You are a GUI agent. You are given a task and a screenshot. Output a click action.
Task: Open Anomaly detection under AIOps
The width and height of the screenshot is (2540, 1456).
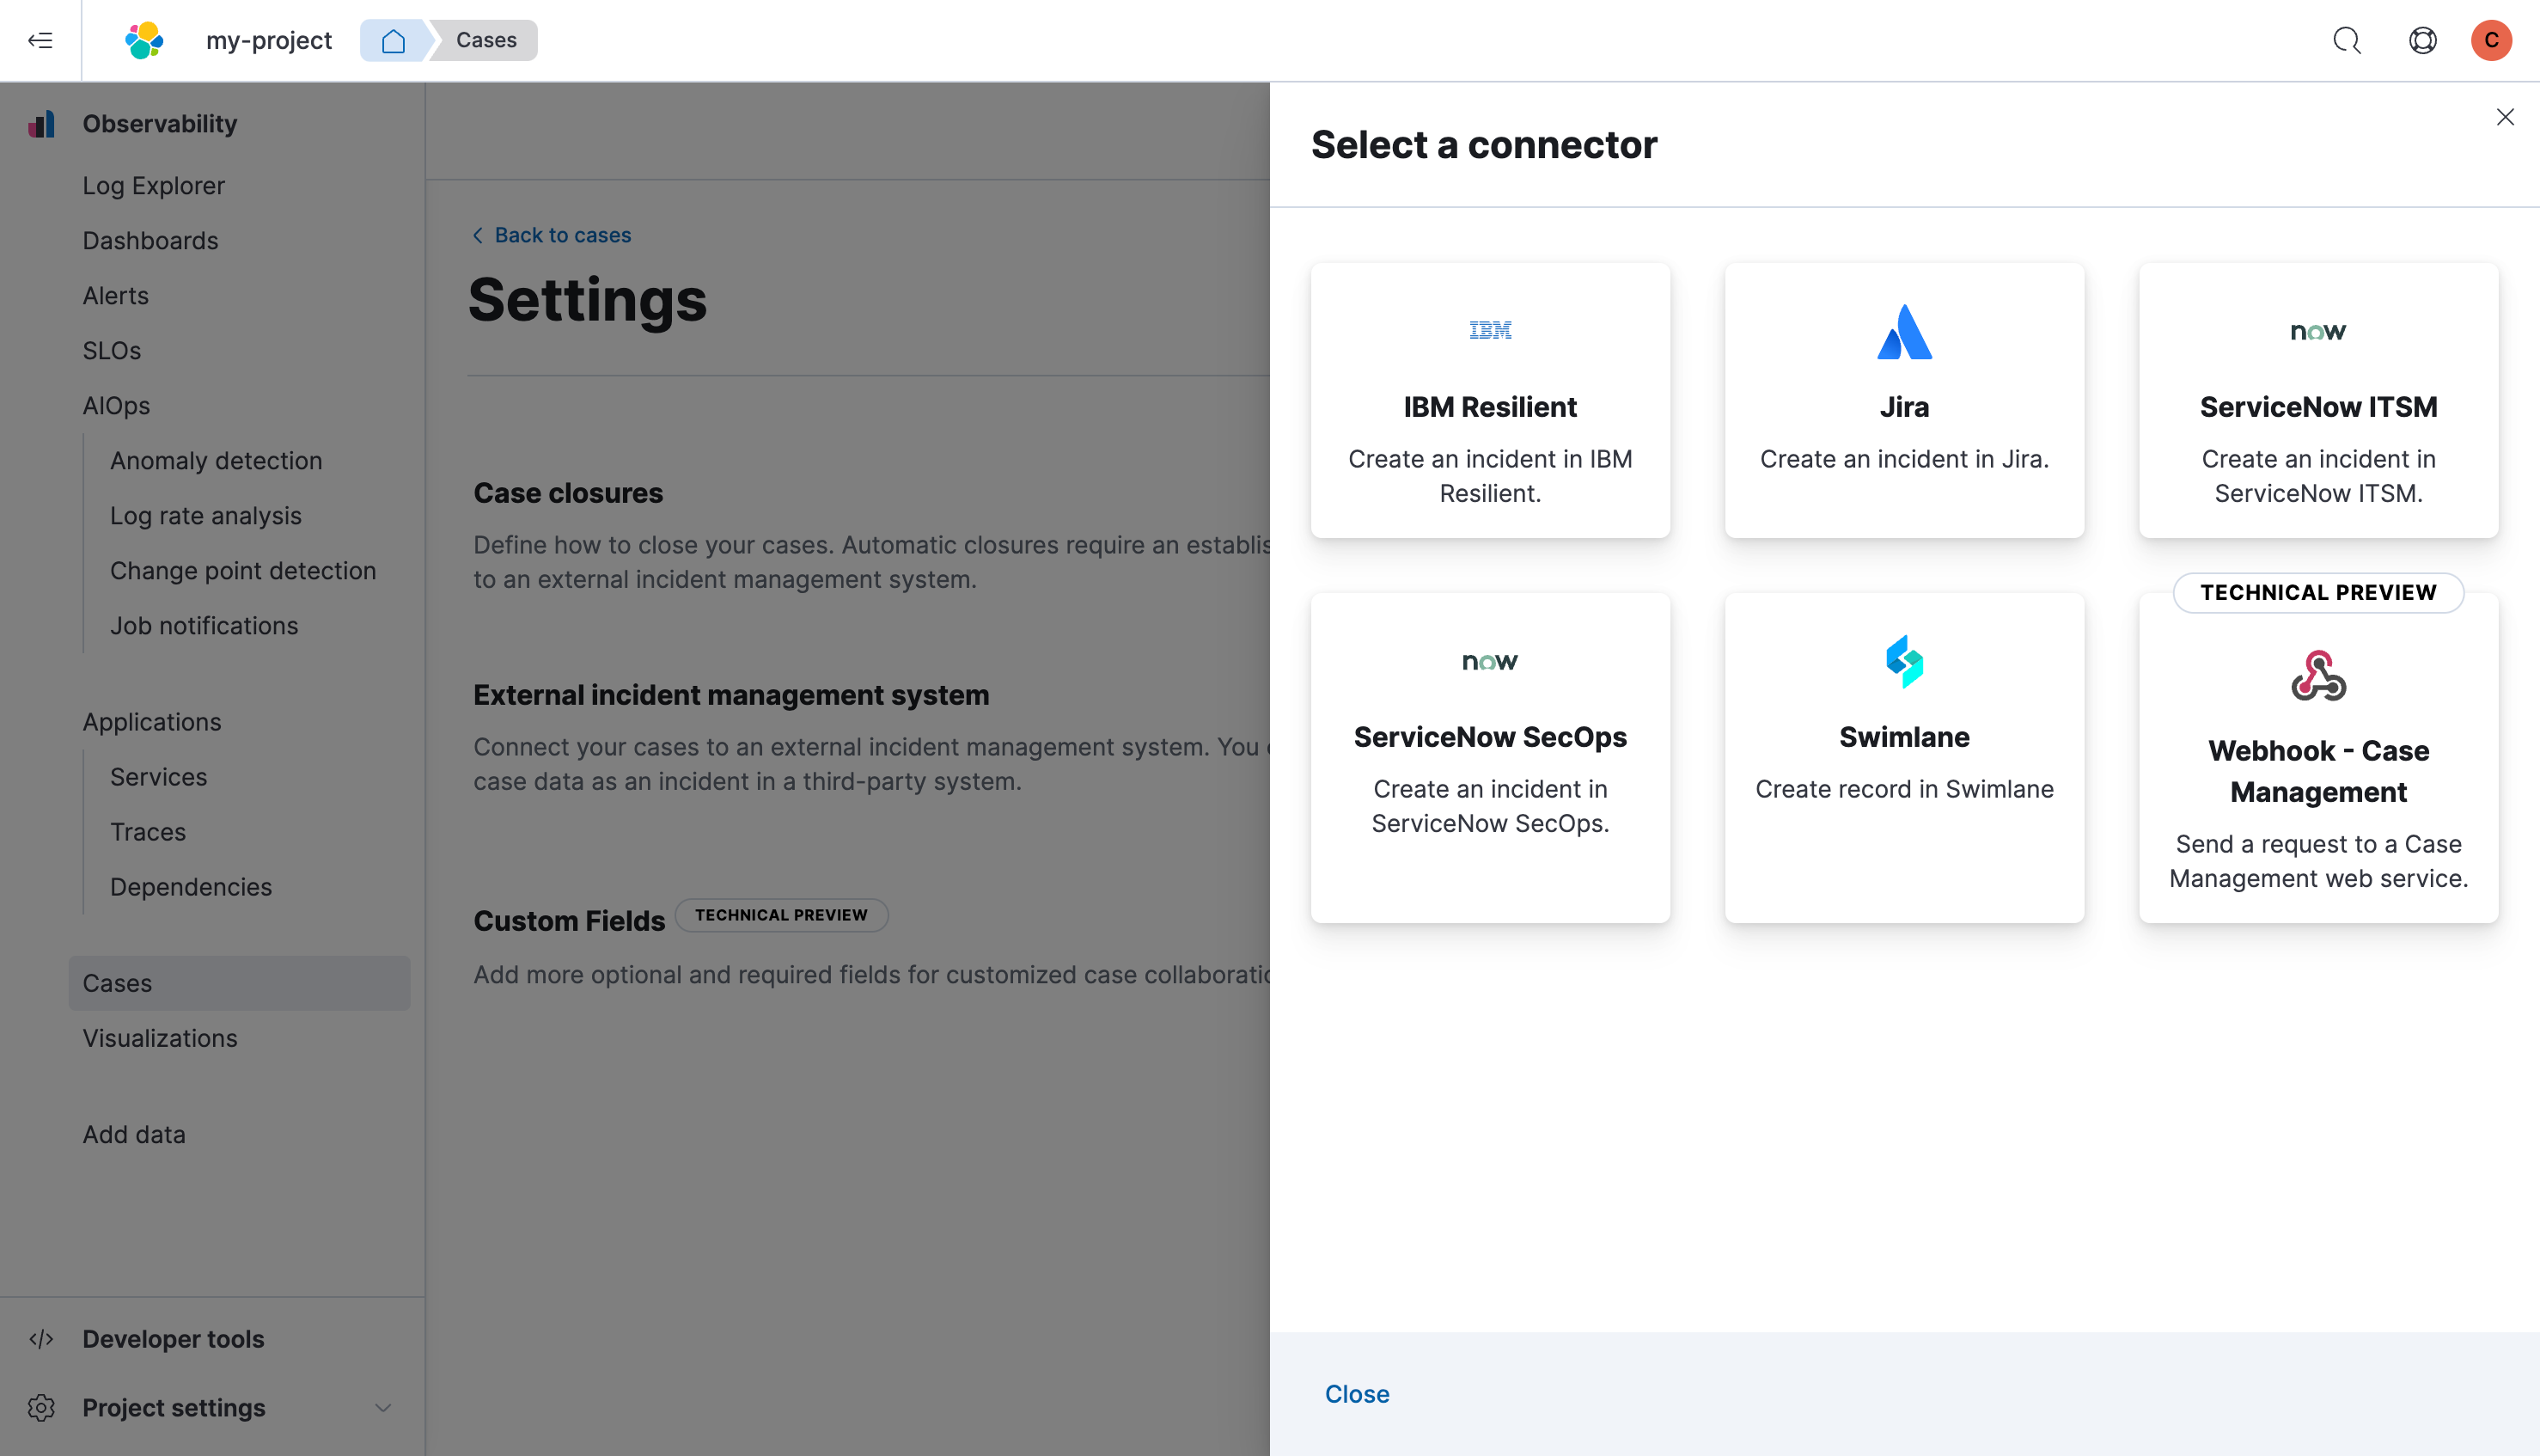(x=216, y=461)
